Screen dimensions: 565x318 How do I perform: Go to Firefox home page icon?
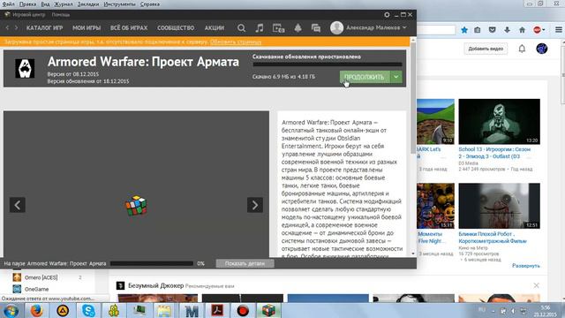[522, 30]
